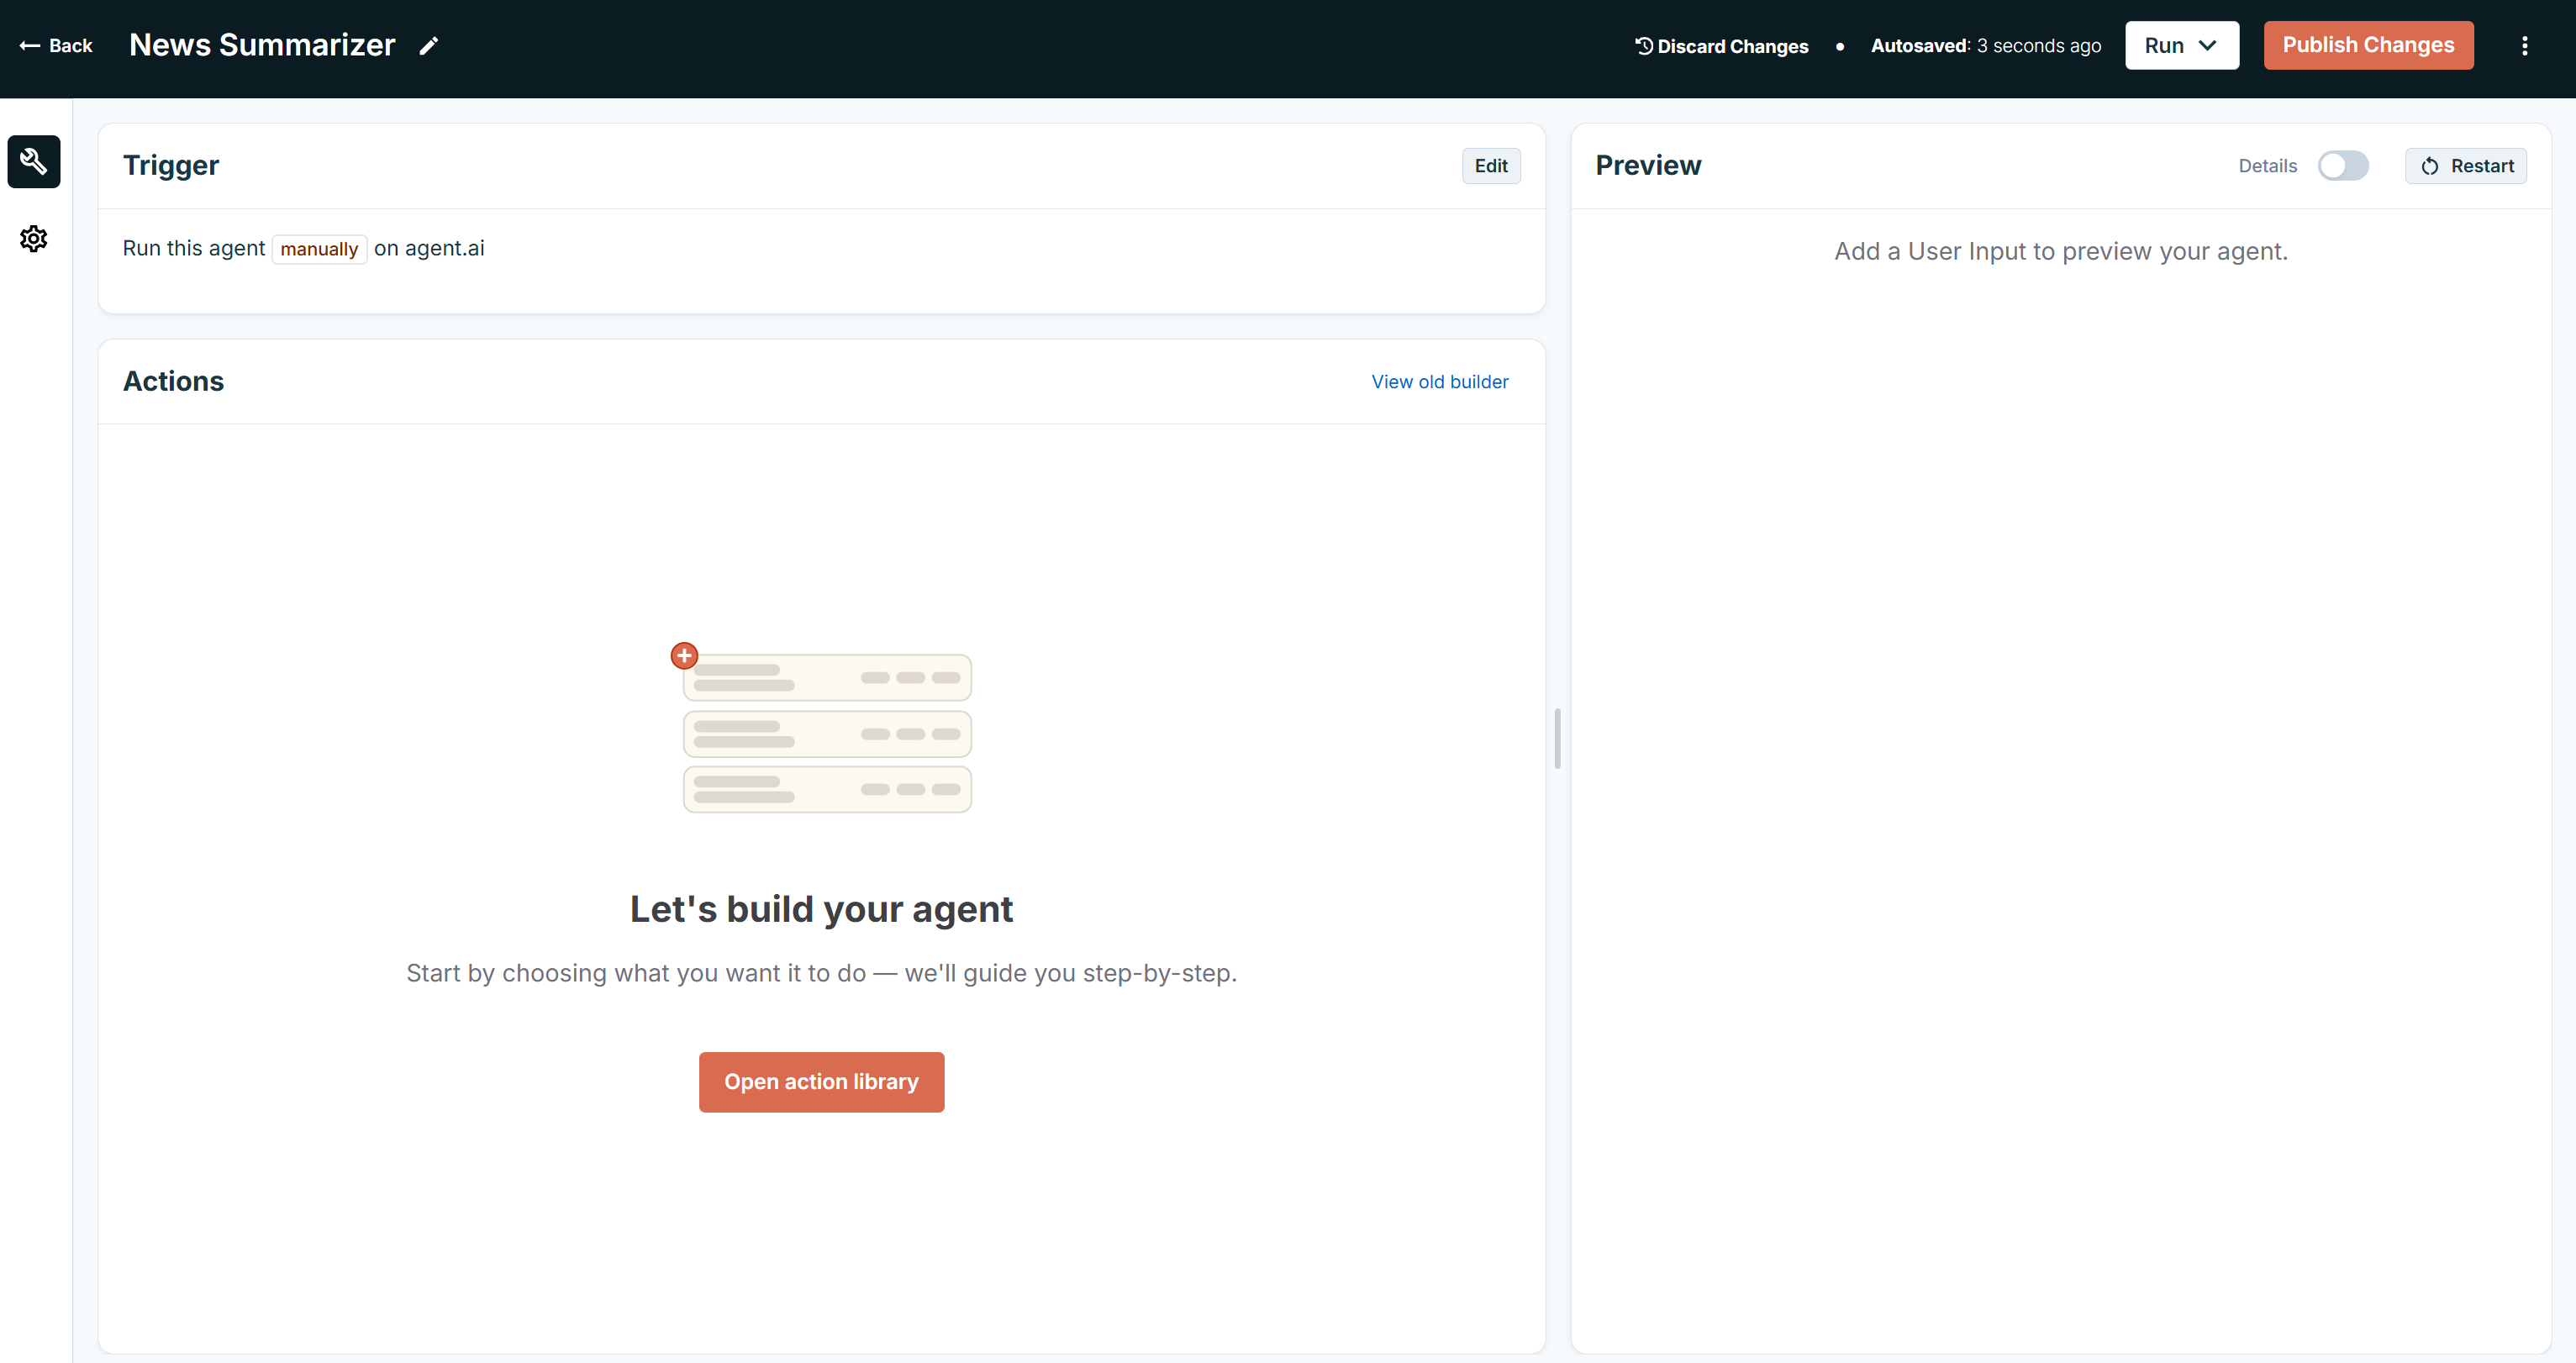Toggle the Details switch in Preview

click(x=2344, y=165)
